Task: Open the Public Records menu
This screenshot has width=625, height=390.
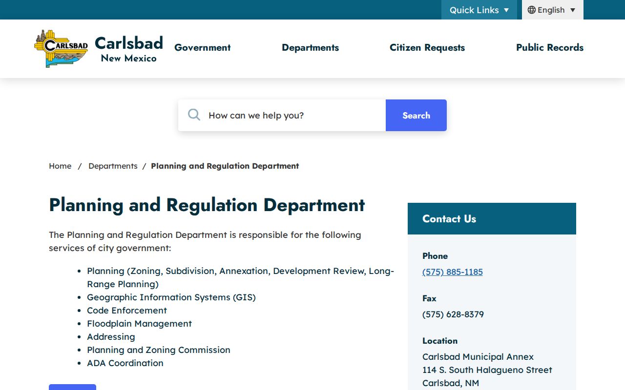Action: click(x=550, y=48)
